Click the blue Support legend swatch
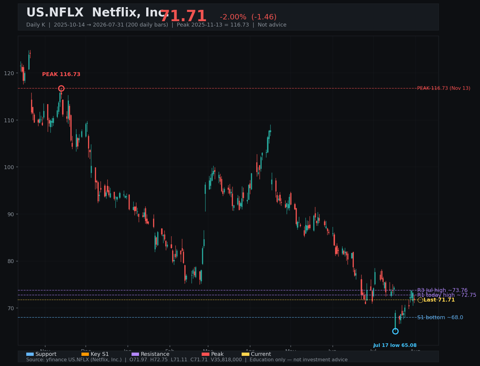Image resolution: width=480 pixels, height=366 pixels. tap(30, 354)
